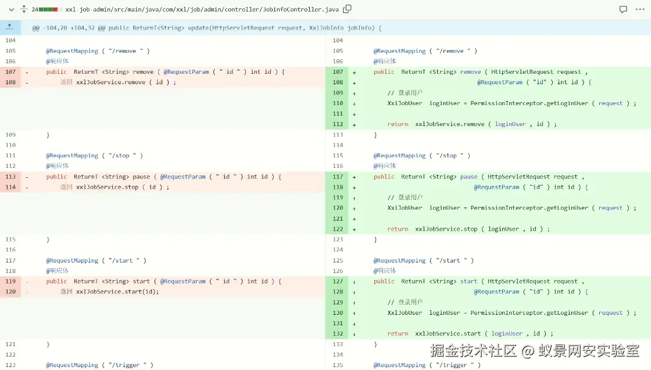The image size is (651, 370).
Task: Open the three-dots file options menu
Action: (x=640, y=9)
